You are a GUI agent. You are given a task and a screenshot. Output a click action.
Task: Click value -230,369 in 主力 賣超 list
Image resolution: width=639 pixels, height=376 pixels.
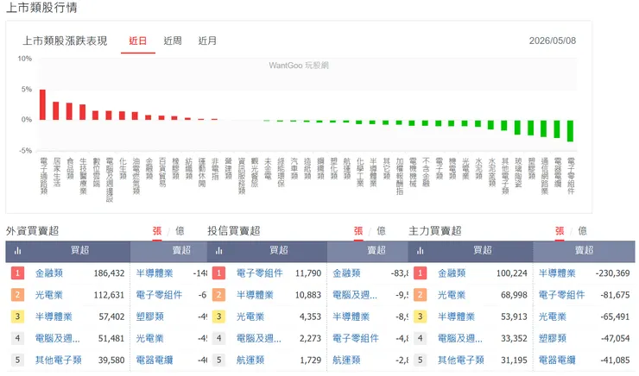pos(612,273)
